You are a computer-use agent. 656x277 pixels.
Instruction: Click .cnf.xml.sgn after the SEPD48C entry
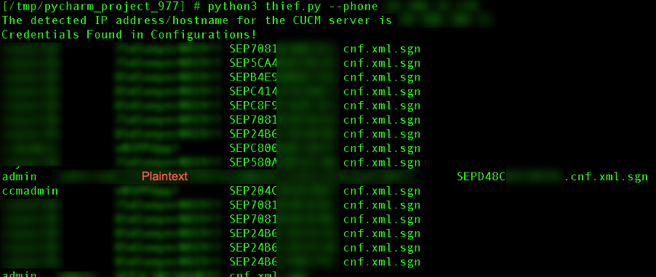coord(606,177)
